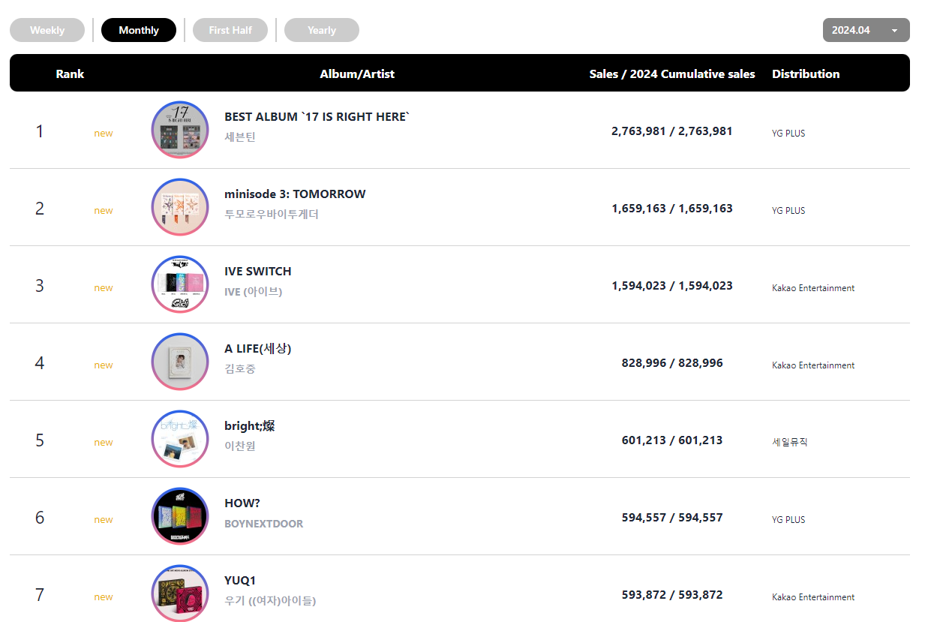Open the BOYNEXTDOOR artist name link
This screenshot has width=949, height=622.
coord(264,524)
